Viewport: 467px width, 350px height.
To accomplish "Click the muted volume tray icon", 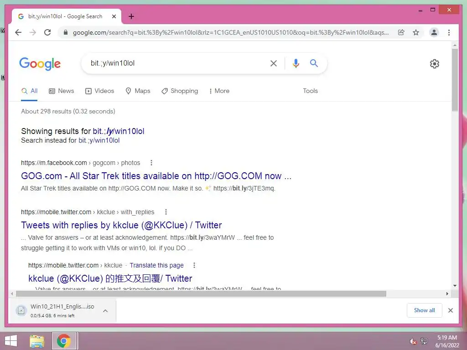I will [x=413, y=341].
